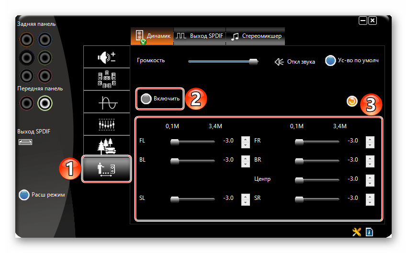Select the room correction sidebar icon
Viewport: 407px width, 253px height.
(x=106, y=169)
